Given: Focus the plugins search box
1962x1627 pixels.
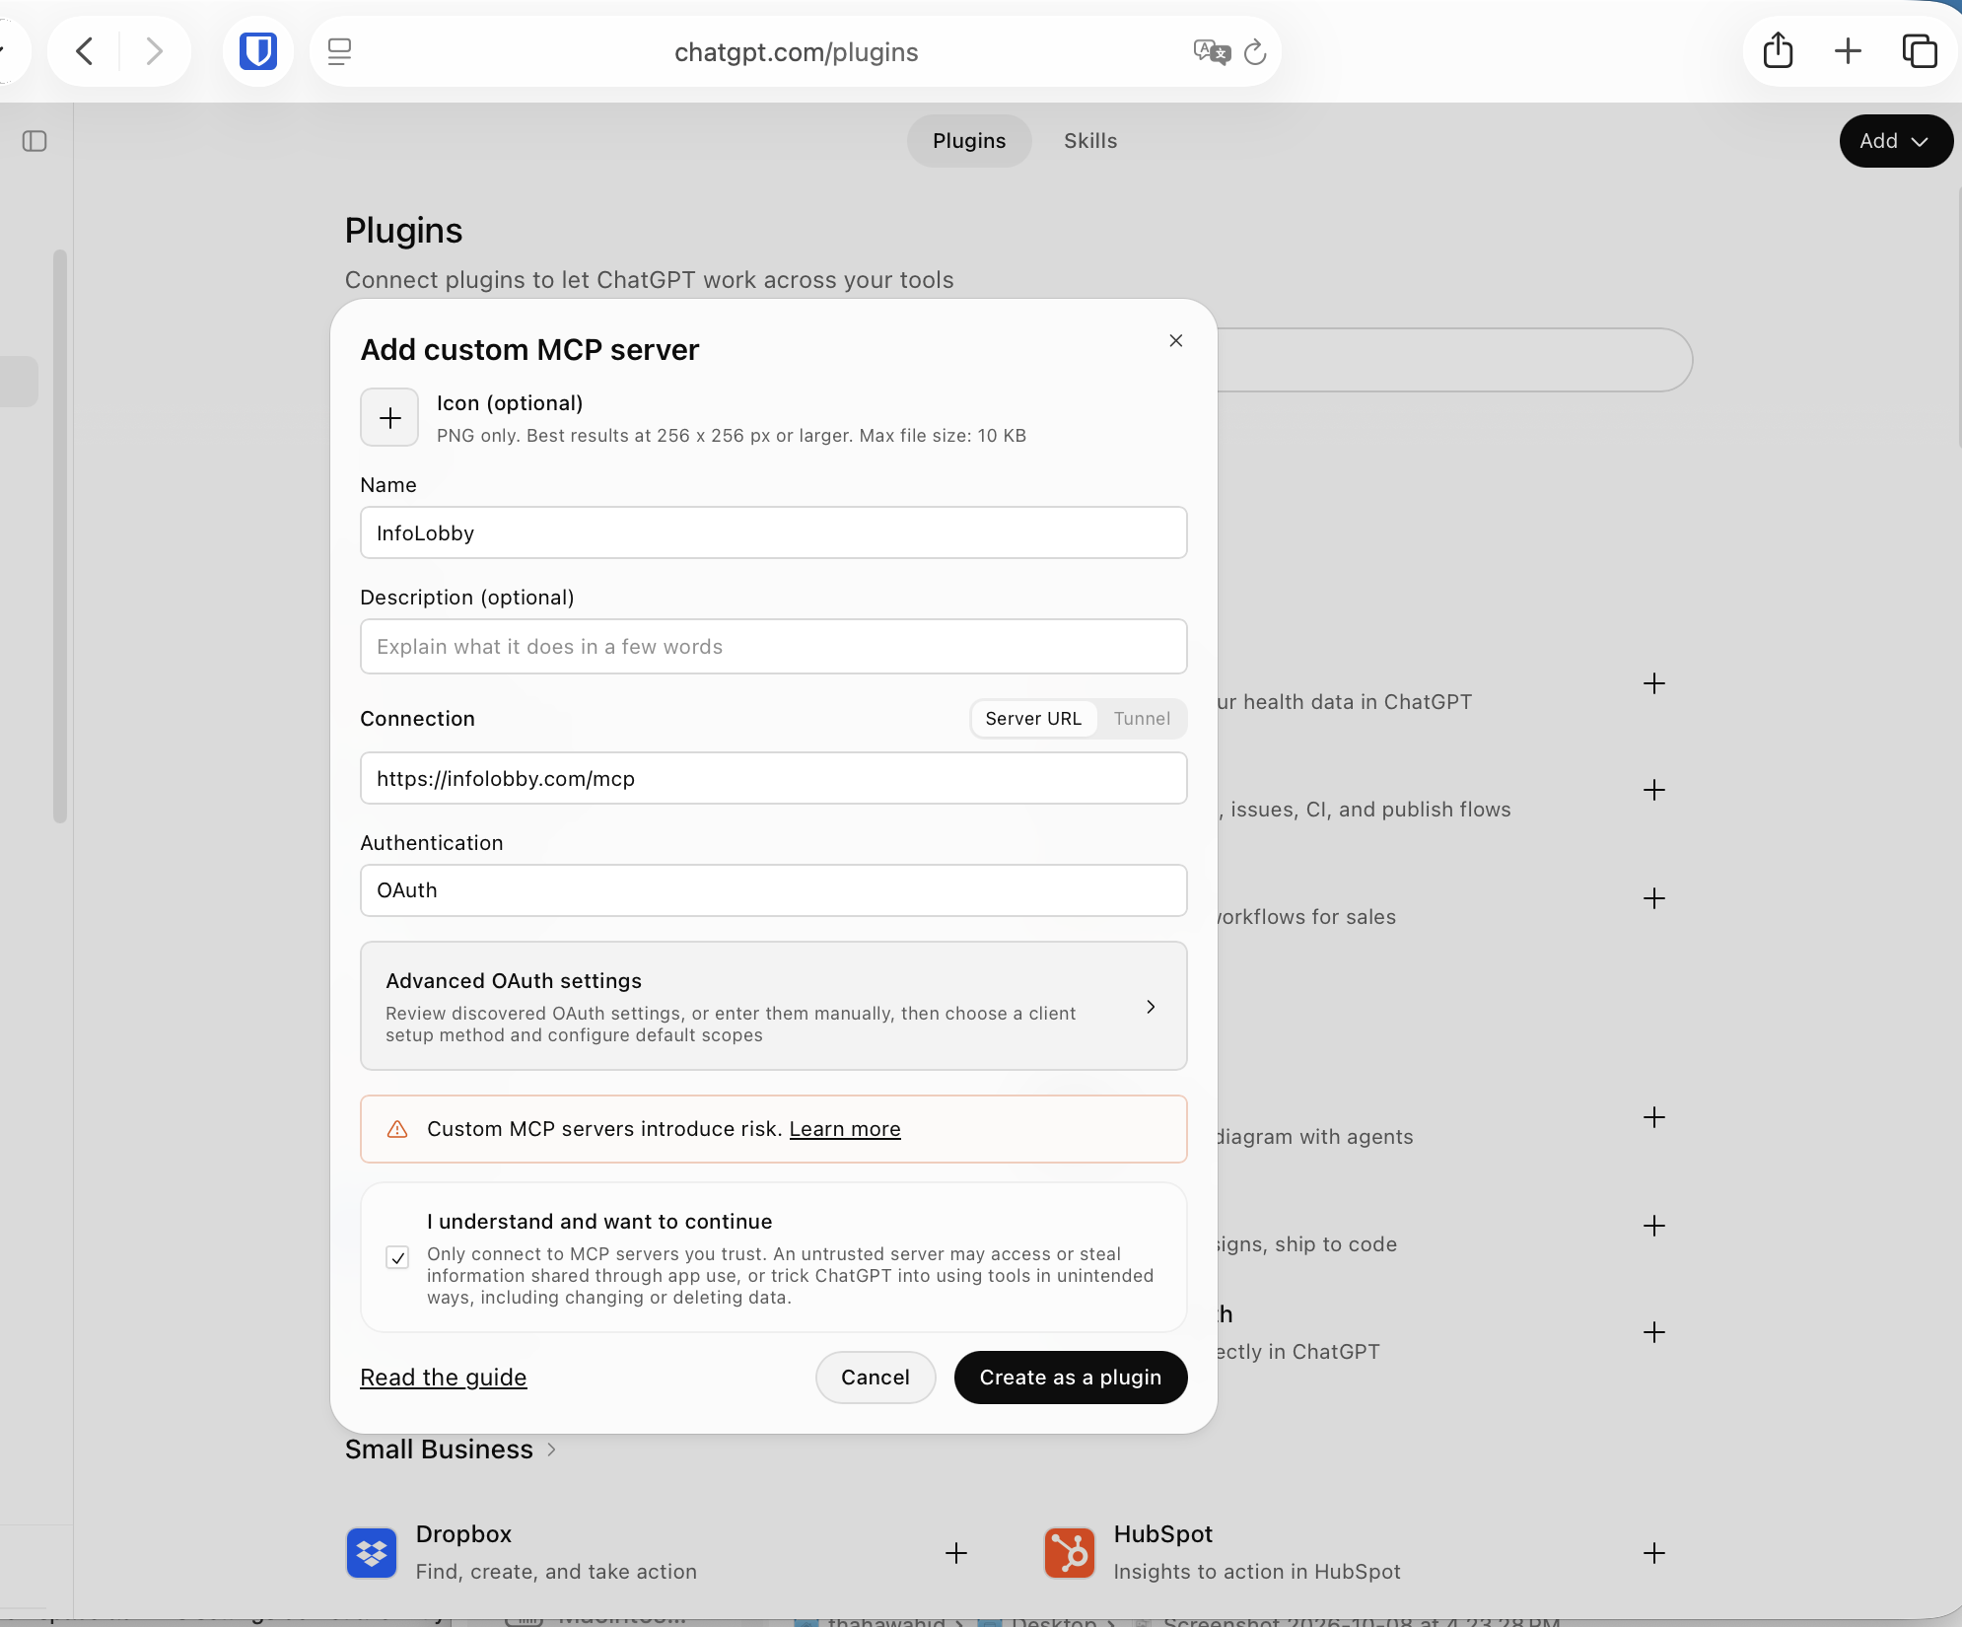Looking at the screenshot, I should [1454, 360].
